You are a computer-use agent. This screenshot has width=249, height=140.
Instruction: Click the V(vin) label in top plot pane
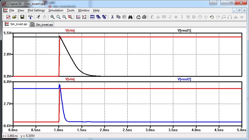coord(70,30)
